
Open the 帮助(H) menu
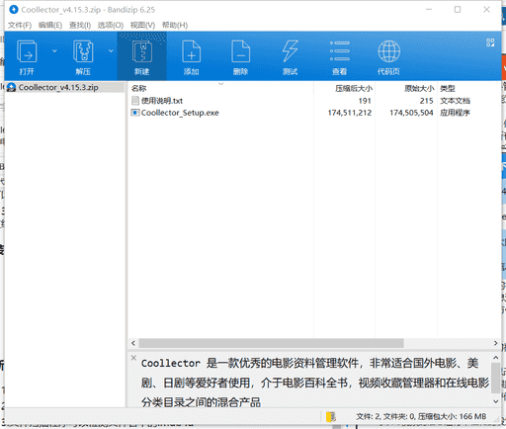175,25
